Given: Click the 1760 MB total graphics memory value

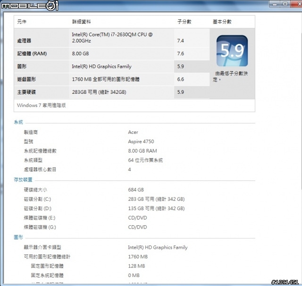Looking at the screenshot, I should [x=138, y=257].
